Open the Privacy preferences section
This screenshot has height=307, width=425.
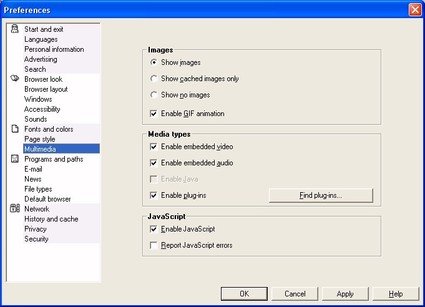coord(36,229)
